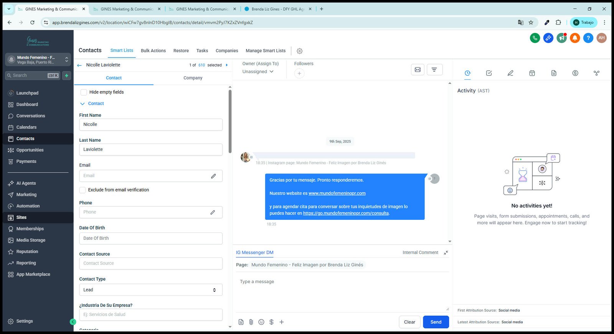This screenshot has width=614, height=334.
Task: Switch to the Company tab
Action: (193, 78)
